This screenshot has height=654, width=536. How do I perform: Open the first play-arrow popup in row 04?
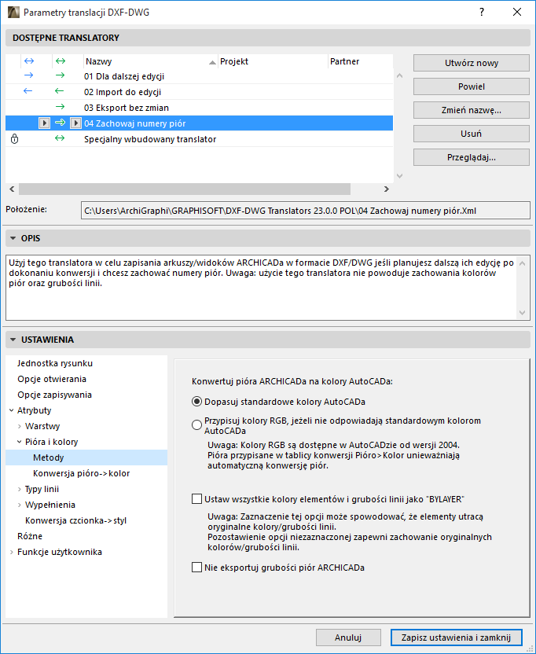tap(44, 123)
